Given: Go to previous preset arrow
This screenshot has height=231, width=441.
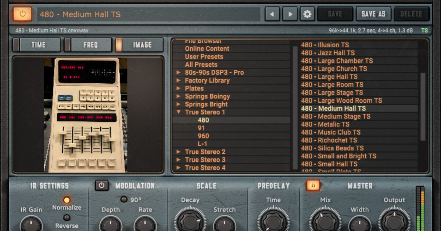Looking at the screenshot, I should tap(272, 14).
